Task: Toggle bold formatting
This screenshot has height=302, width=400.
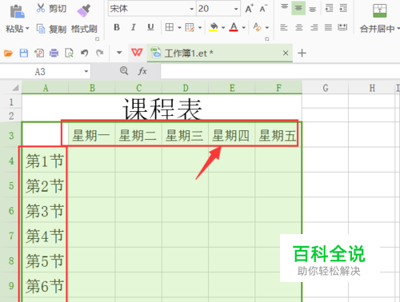Action: click(117, 27)
